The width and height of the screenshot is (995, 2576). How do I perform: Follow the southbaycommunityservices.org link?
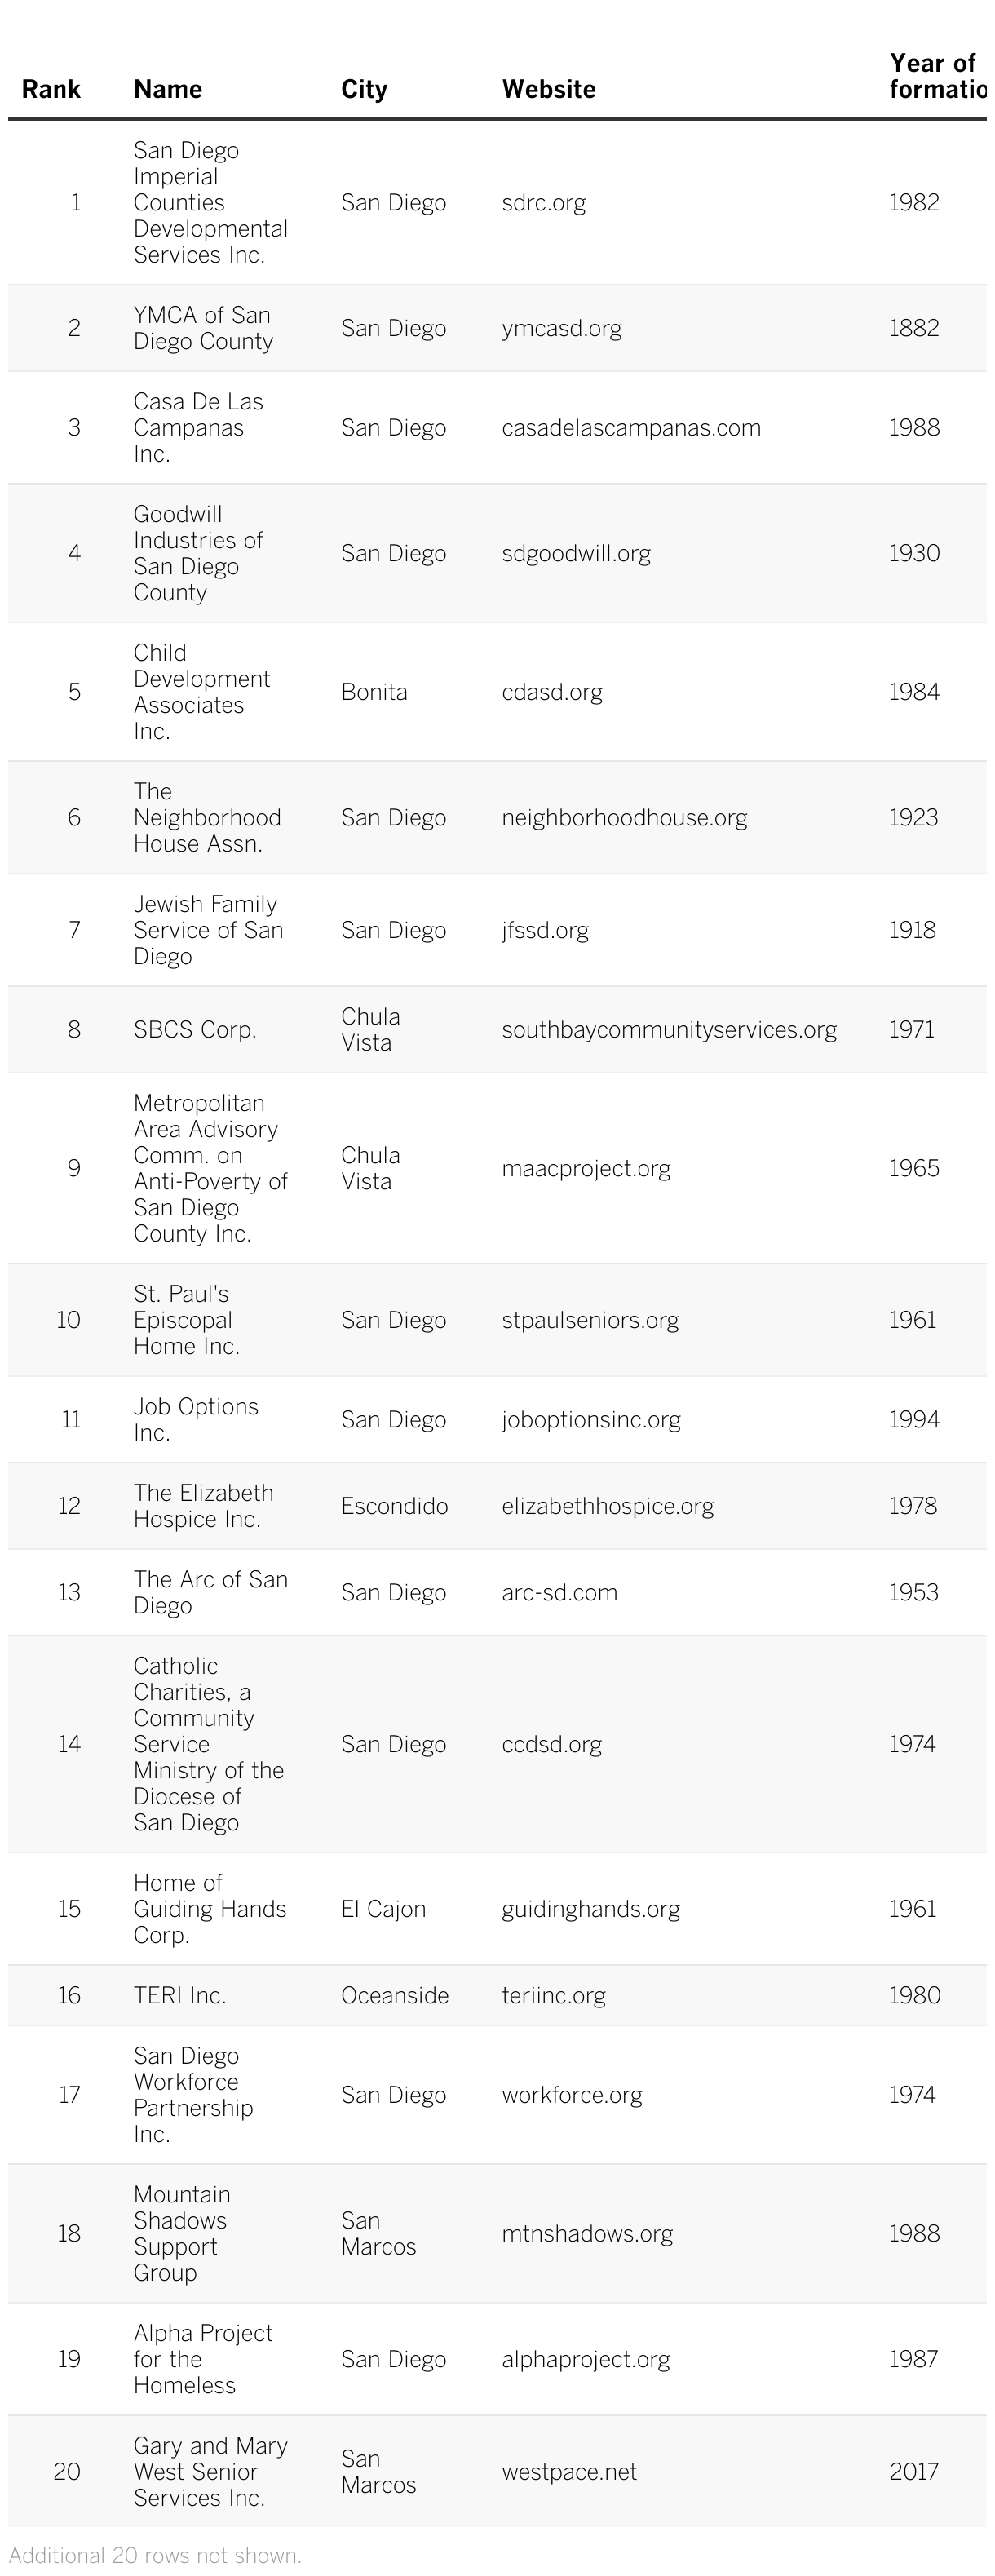pos(668,1030)
